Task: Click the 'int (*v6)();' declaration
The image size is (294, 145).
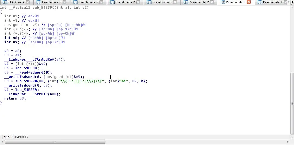Action: pyautogui.click(x=41, y=29)
